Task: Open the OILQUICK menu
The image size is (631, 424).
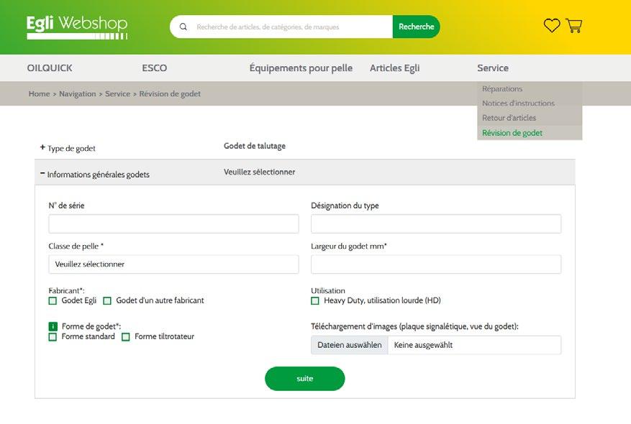Action: (x=50, y=68)
